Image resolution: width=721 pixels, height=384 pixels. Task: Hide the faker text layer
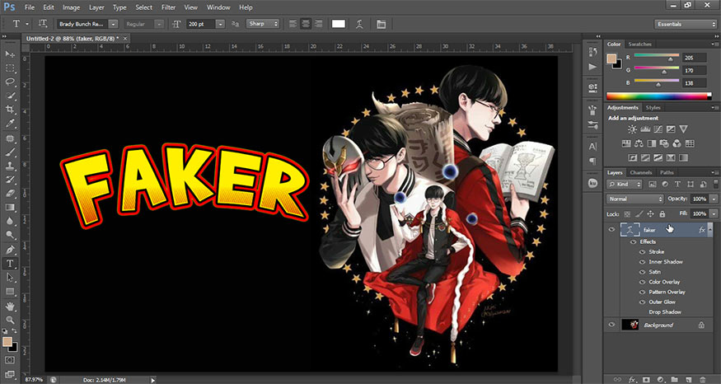pyautogui.click(x=611, y=229)
